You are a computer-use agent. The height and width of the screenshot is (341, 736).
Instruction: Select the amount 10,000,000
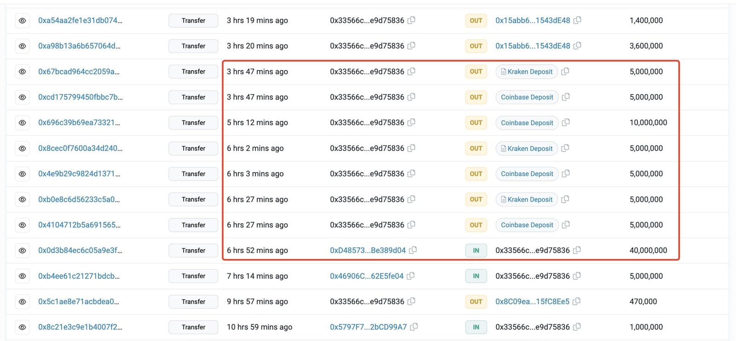click(x=648, y=123)
